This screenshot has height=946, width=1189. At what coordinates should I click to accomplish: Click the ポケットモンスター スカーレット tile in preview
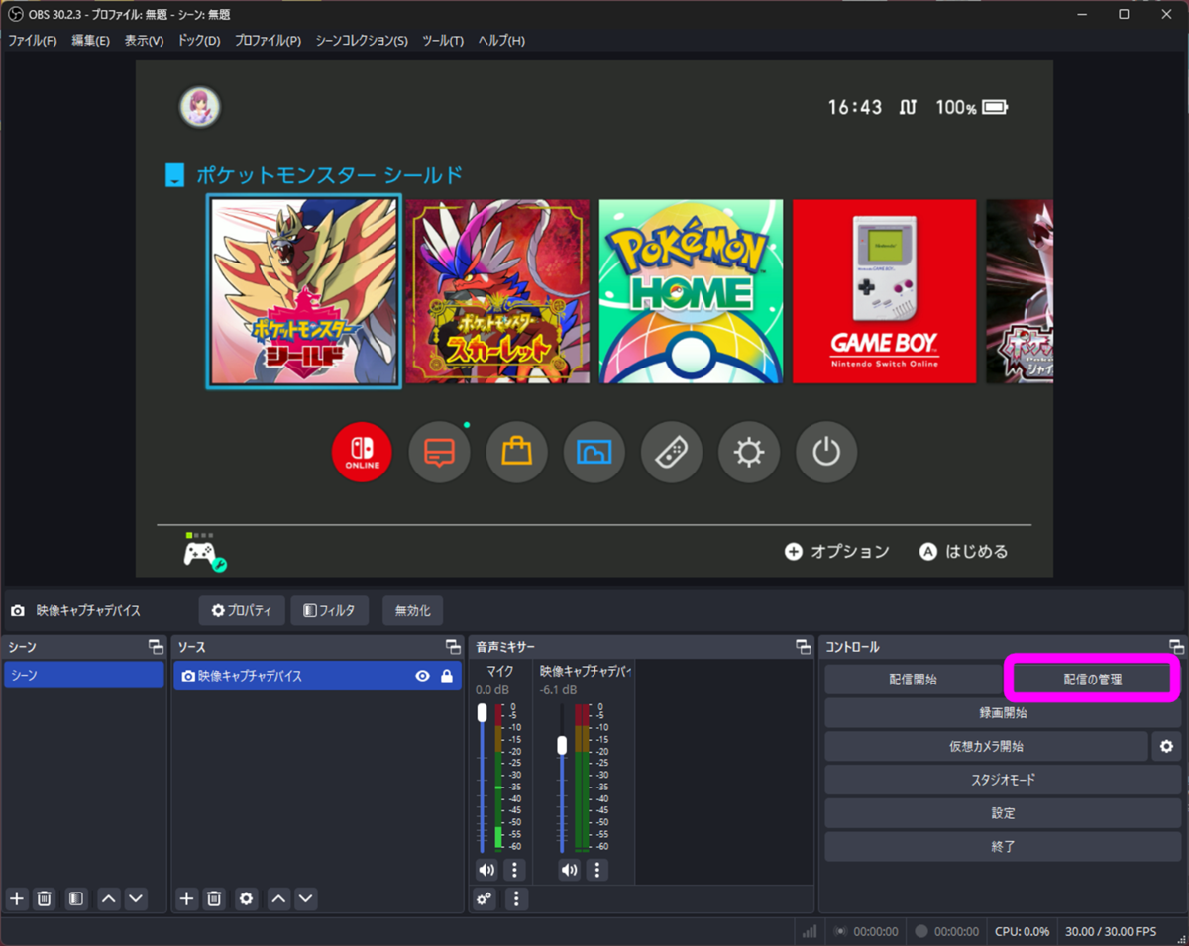(x=497, y=291)
